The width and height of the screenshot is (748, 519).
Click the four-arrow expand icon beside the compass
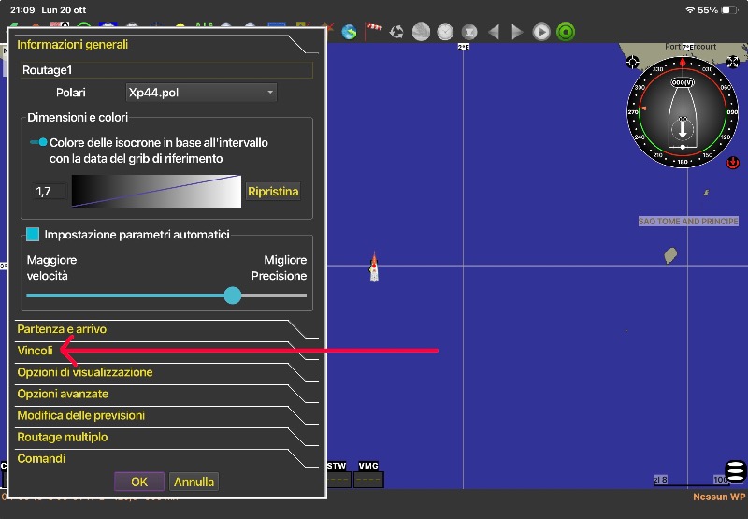pos(731,62)
